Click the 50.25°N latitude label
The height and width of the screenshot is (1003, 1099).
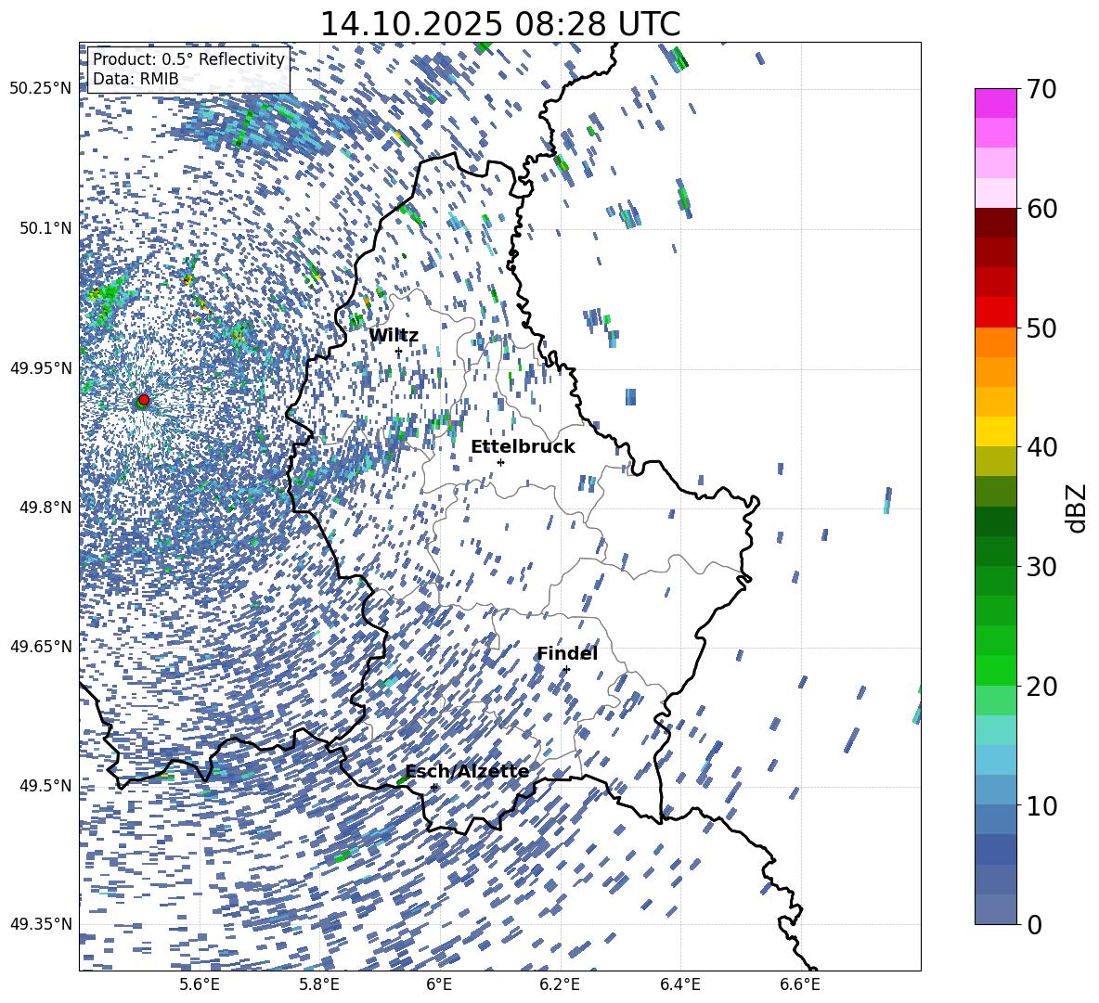[42, 89]
